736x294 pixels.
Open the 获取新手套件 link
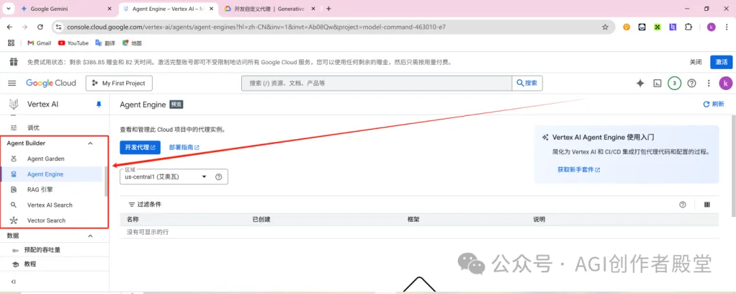pyautogui.click(x=579, y=170)
